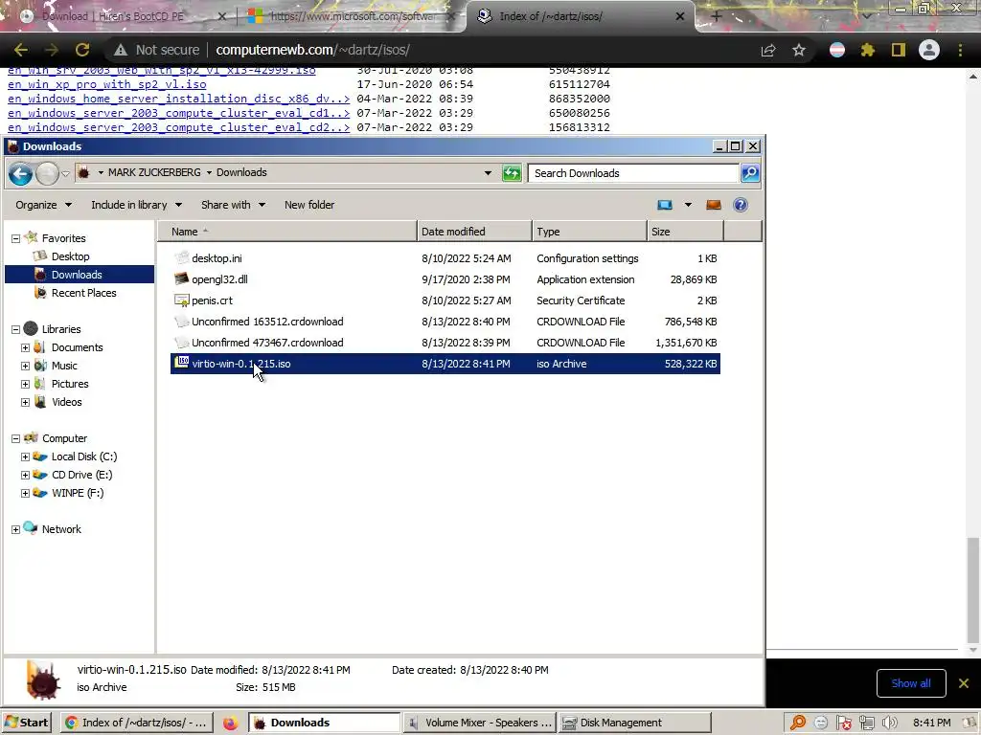The height and width of the screenshot is (735, 981).
Task: Expand the Music library node
Action: [x=25, y=366]
